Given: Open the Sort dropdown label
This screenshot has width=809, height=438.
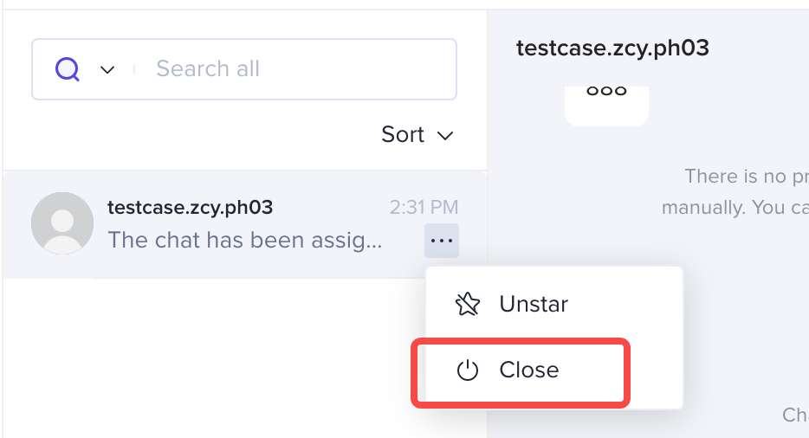Looking at the screenshot, I should [x=403, y=135].
